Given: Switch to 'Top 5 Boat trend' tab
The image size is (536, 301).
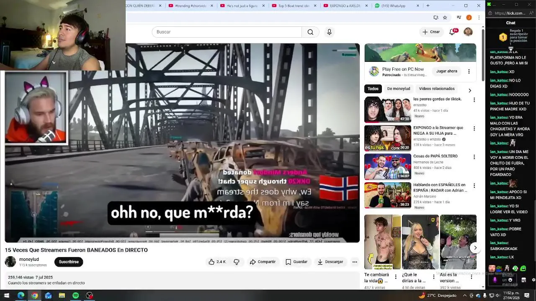Looking at the screenshot, I should coord(294,5).
